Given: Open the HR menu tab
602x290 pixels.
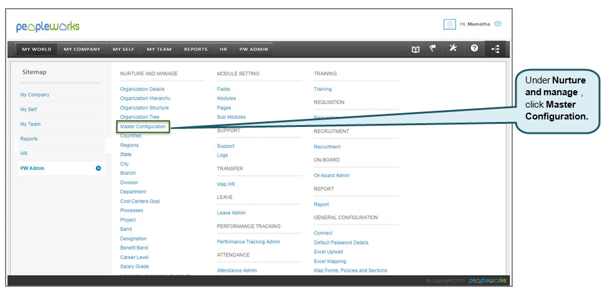Looking at the screenshot, I should [223, 49].
